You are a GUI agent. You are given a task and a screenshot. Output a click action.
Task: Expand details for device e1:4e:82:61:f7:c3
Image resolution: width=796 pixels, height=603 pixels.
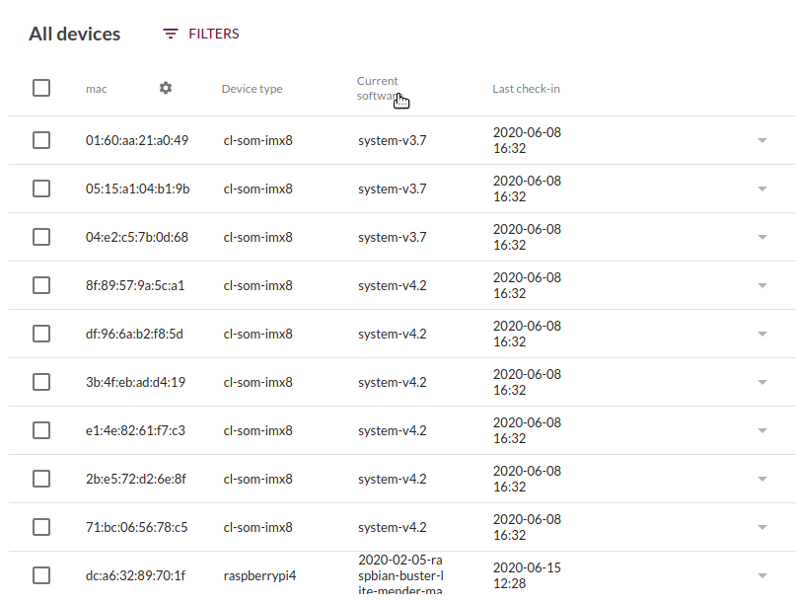761,429
